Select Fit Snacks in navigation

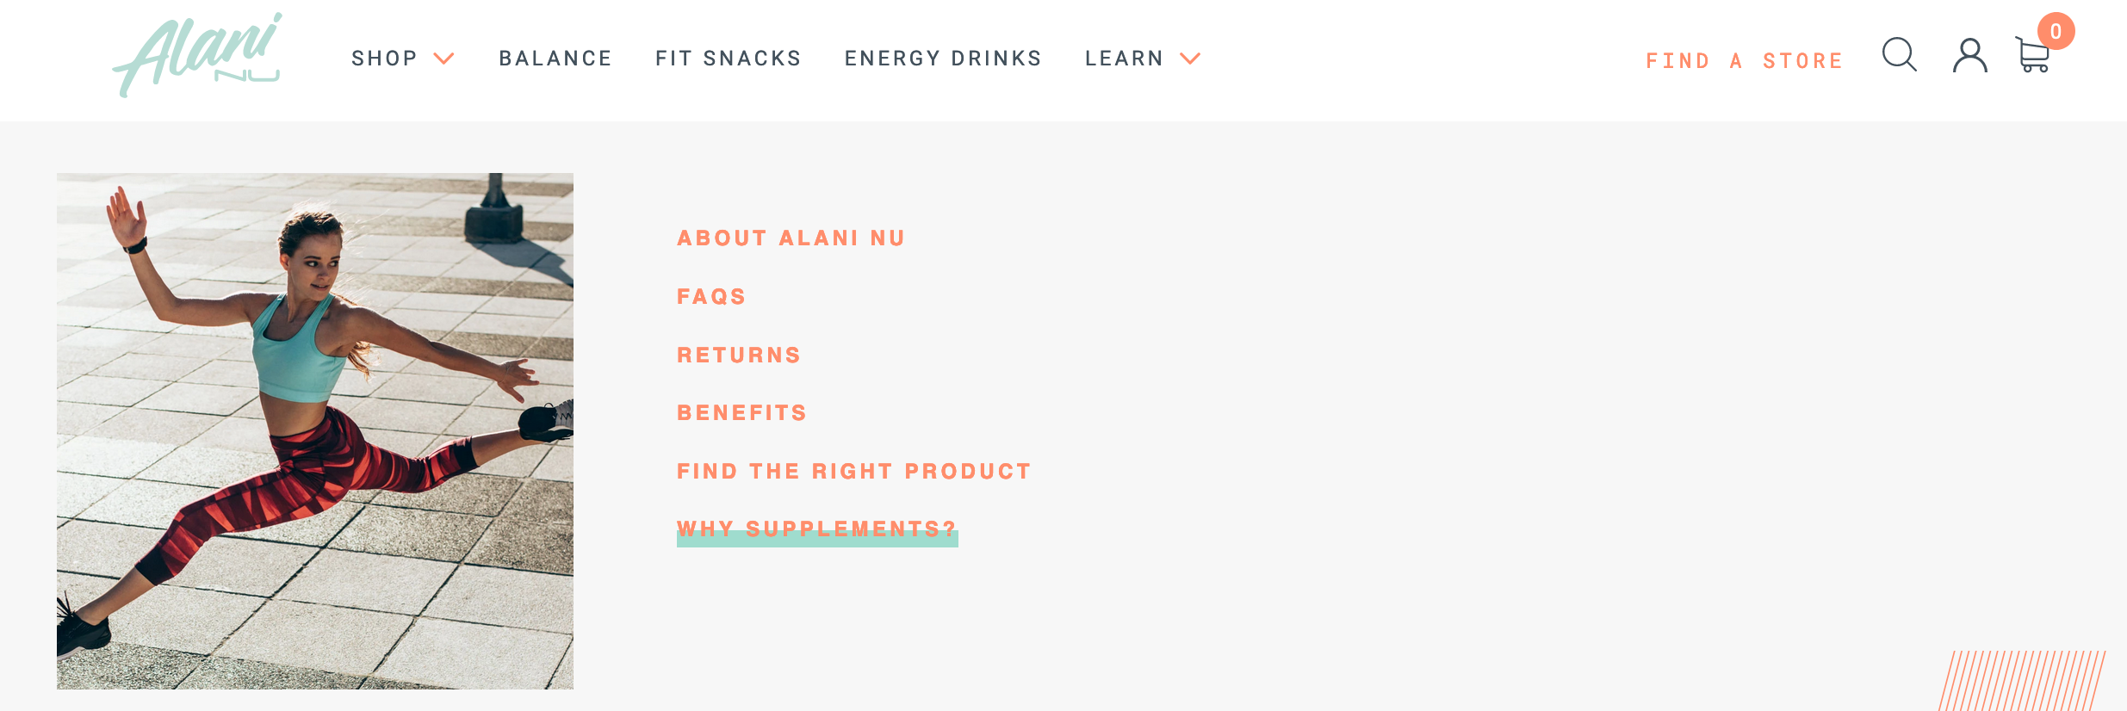tap(729, 59)
